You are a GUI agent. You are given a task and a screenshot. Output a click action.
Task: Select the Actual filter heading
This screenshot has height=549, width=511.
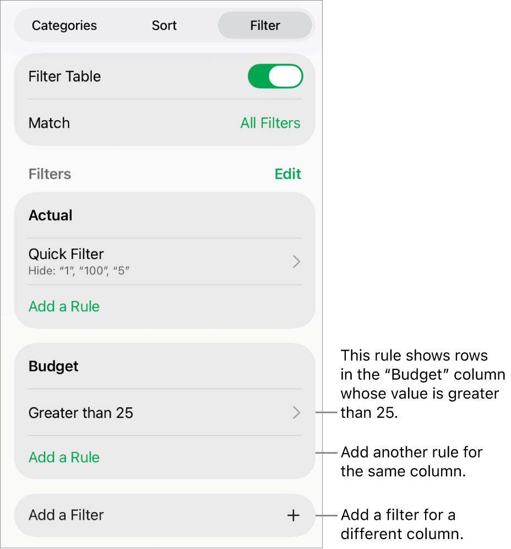tap(50, 216)
